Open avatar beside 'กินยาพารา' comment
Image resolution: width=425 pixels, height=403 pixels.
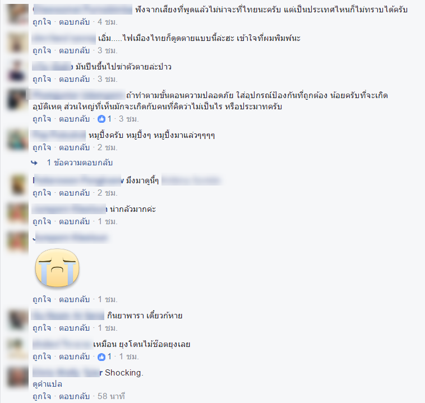(17, 319)
